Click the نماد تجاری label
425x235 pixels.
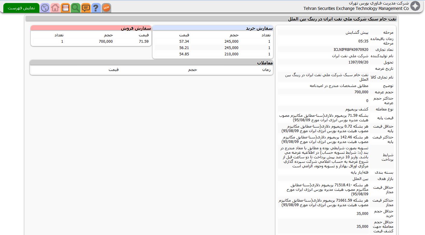click(384, 50)
